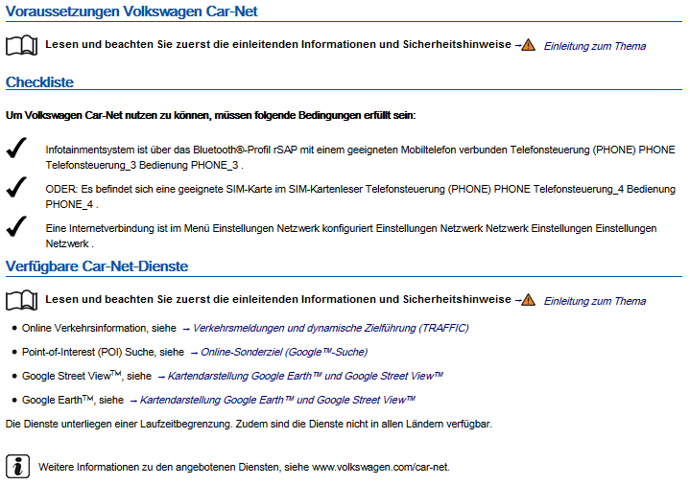Click the warning triangle in the Car-Net-Dienste section
Image resolution: width=690 pixels, height=485 pixels.
pos(528,300)
